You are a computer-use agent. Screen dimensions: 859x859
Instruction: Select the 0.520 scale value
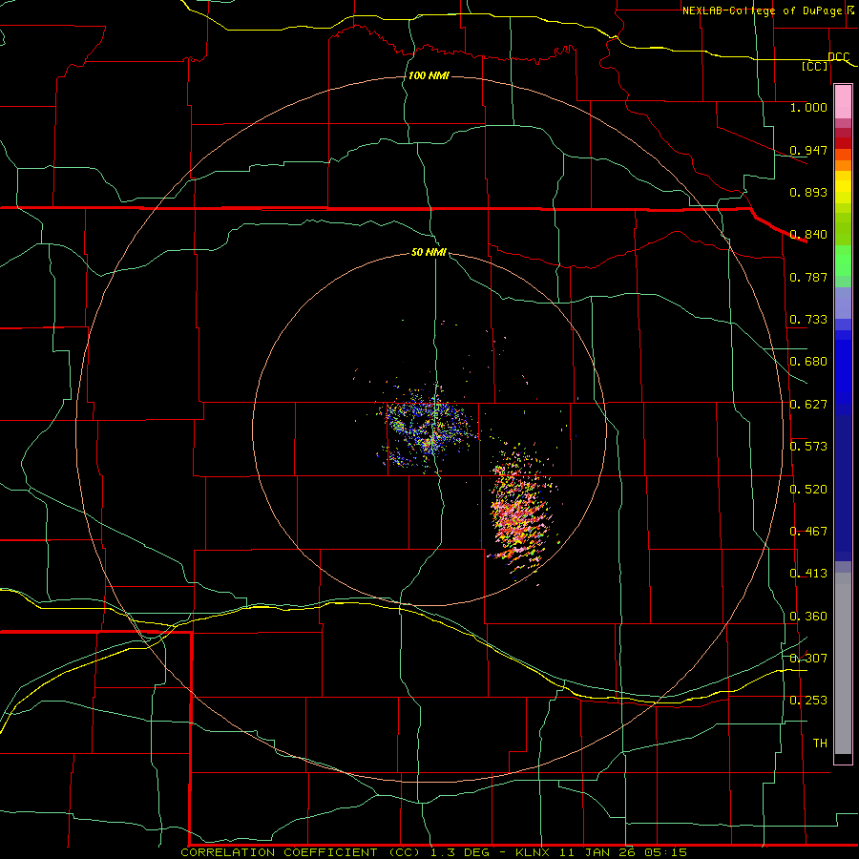tap(808, 490)
